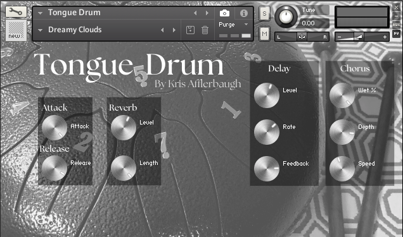Toggle the Solo (S) button
Screen dimensions: 403x237
point(264,13)
